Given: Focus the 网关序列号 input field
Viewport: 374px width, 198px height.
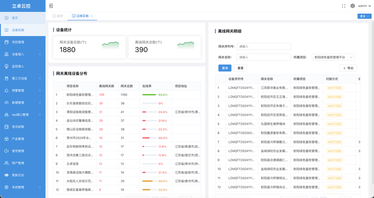Looking at the screenshot, I should click(x=264, y=47).
